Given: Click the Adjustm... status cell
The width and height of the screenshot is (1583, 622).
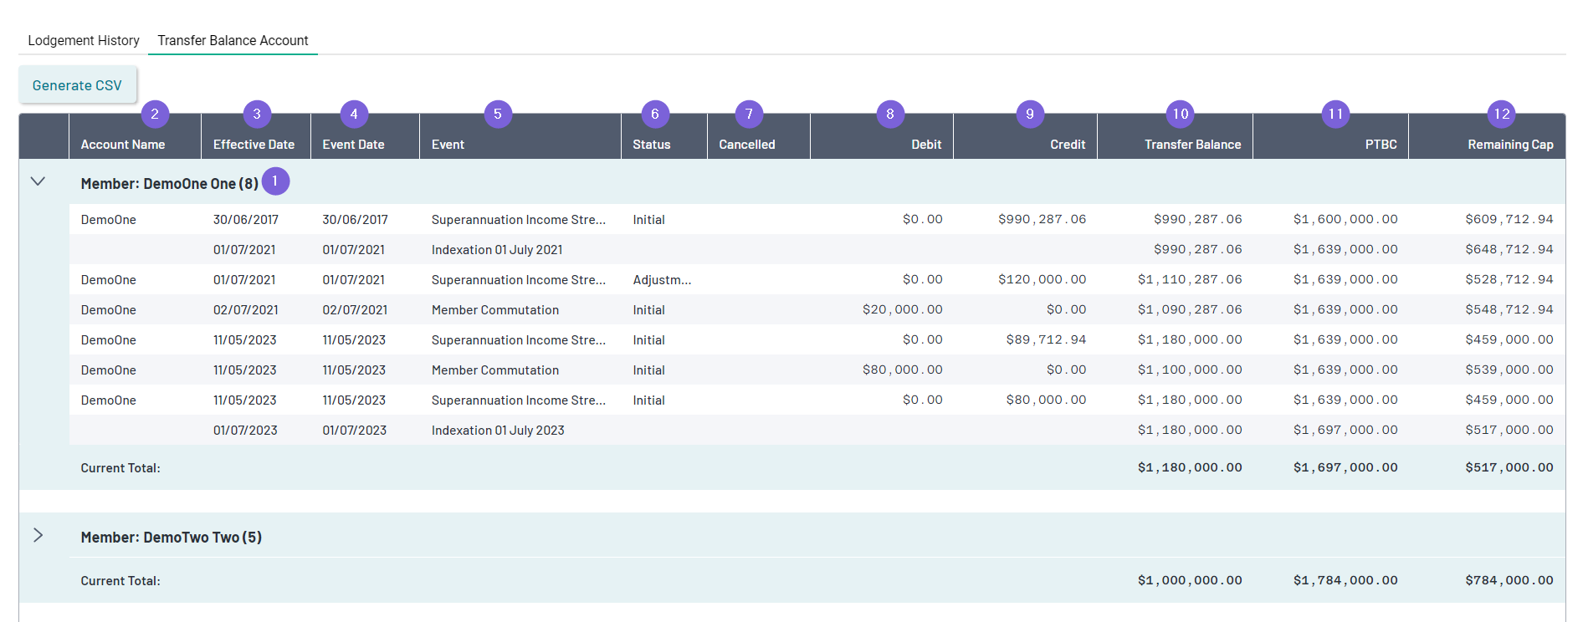Looking at the screenshot, I should pos(662,280).
